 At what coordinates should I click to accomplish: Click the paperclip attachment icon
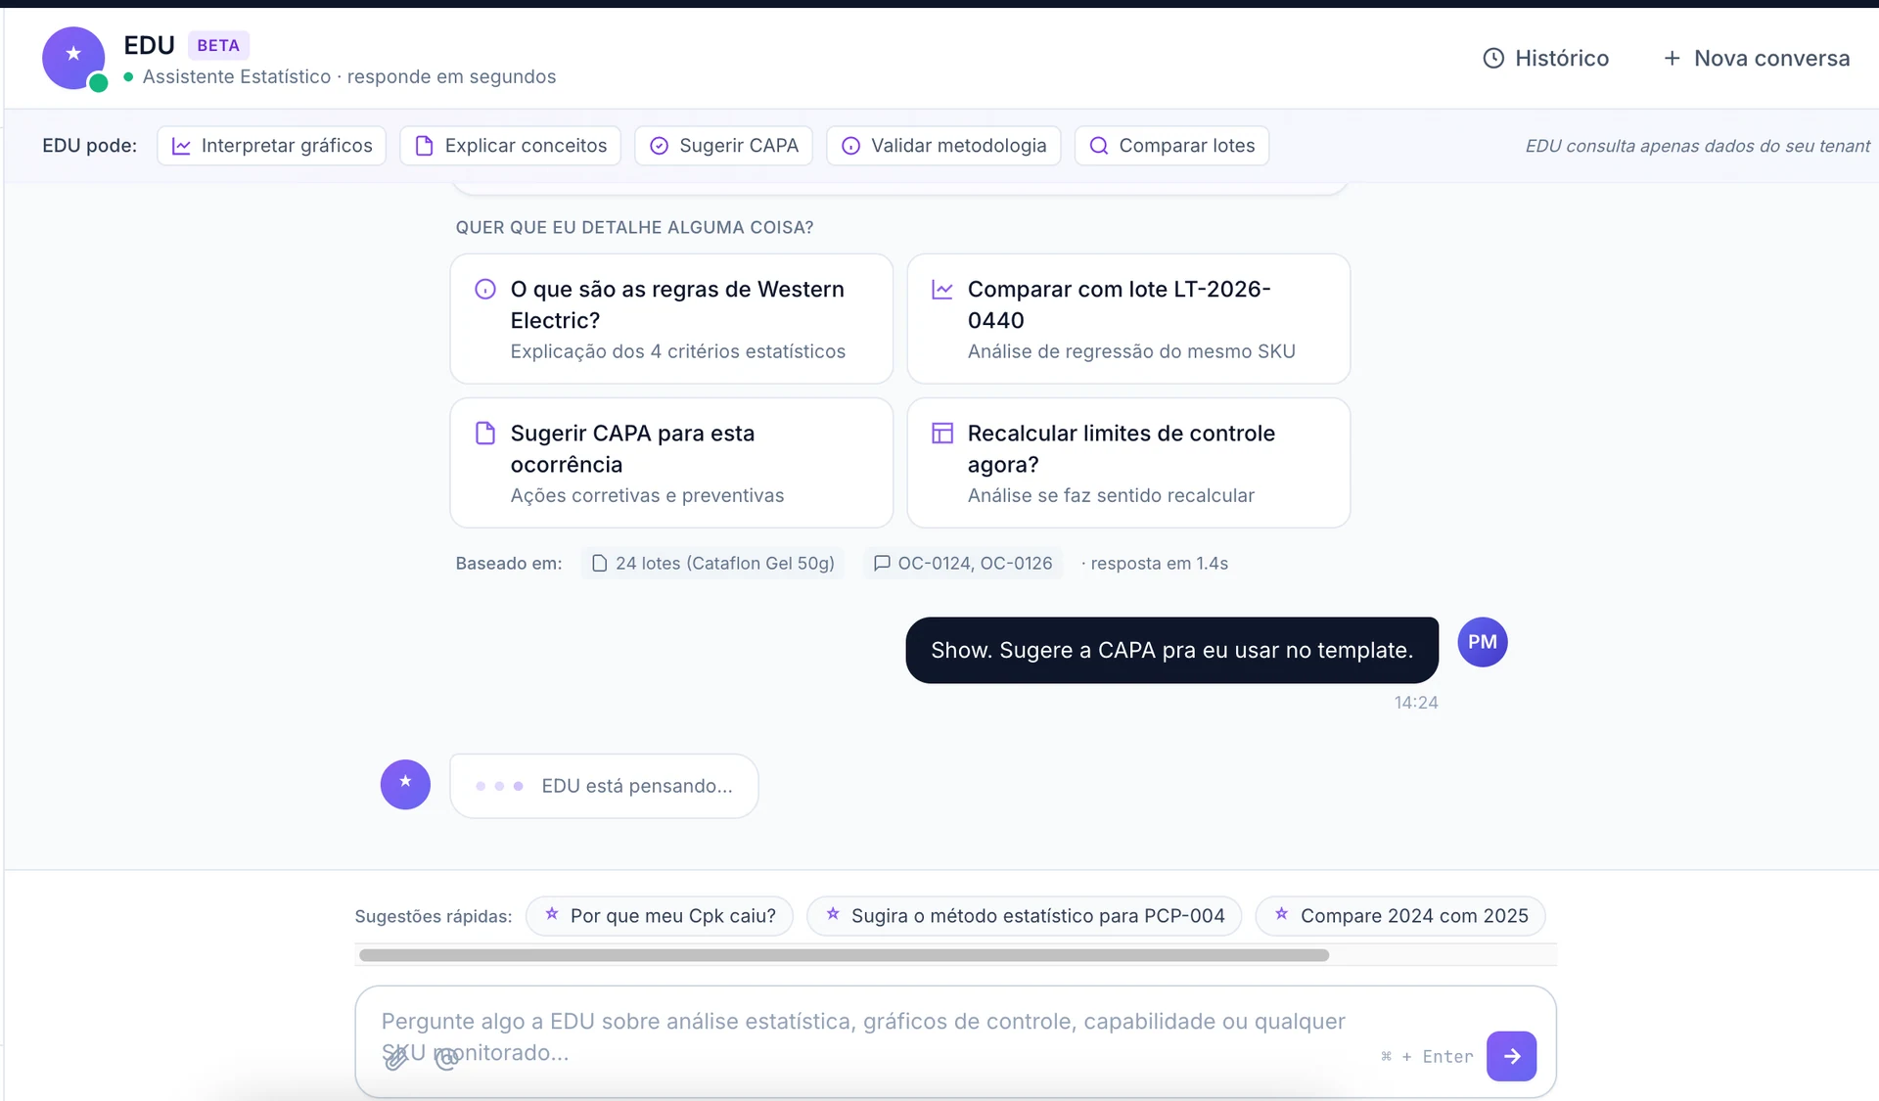tap(396, 1058)
